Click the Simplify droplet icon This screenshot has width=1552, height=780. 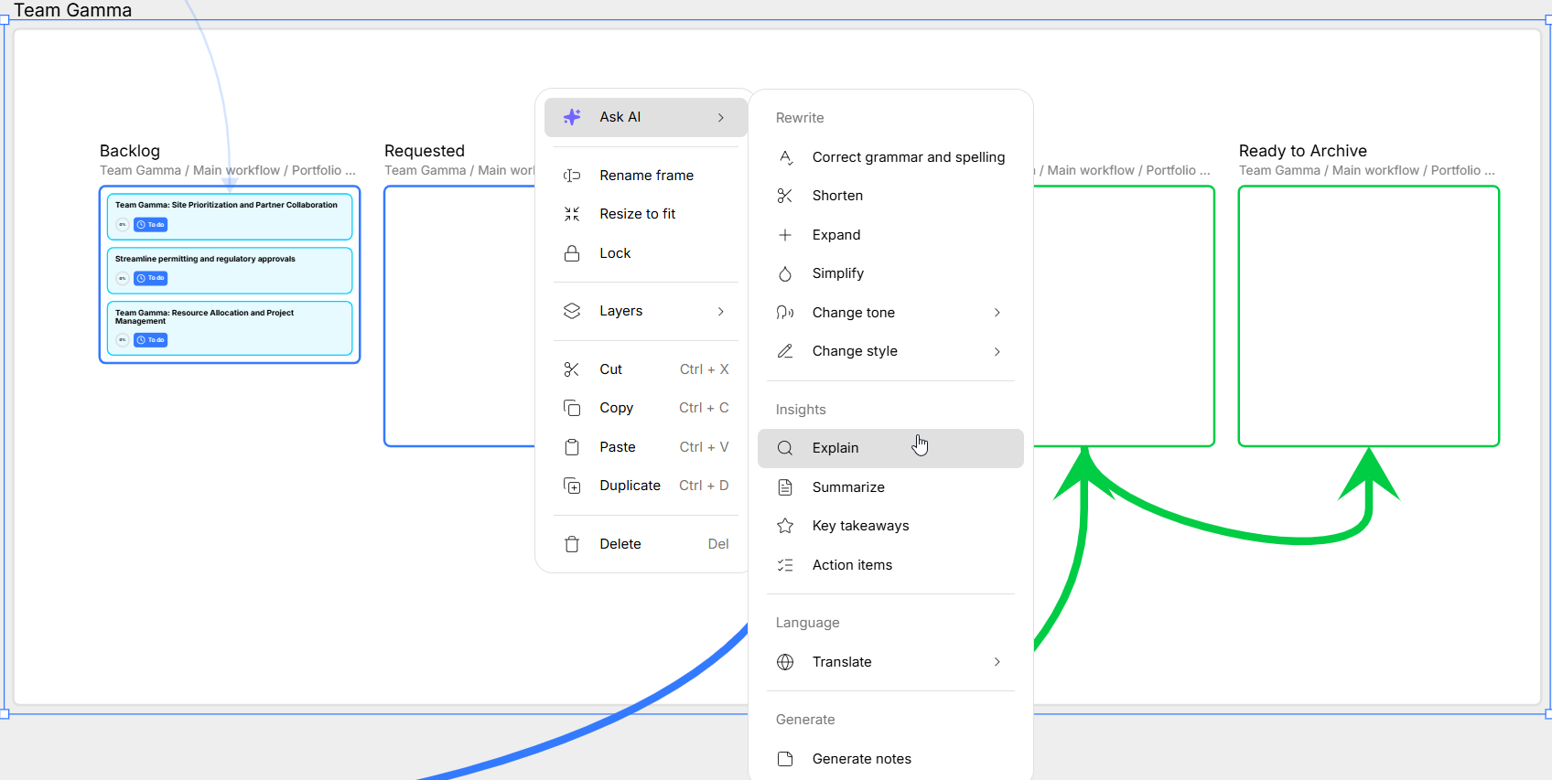[x=785, y=273]
